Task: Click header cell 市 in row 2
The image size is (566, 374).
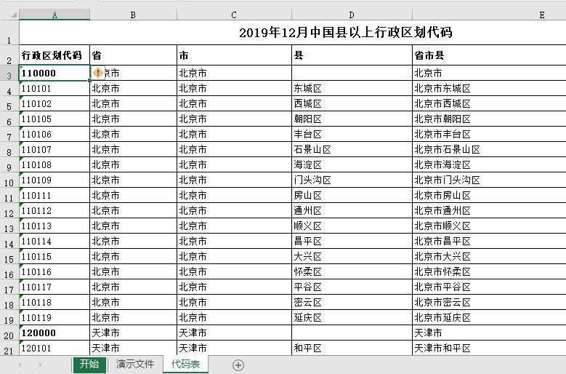Action: (234, 55)
